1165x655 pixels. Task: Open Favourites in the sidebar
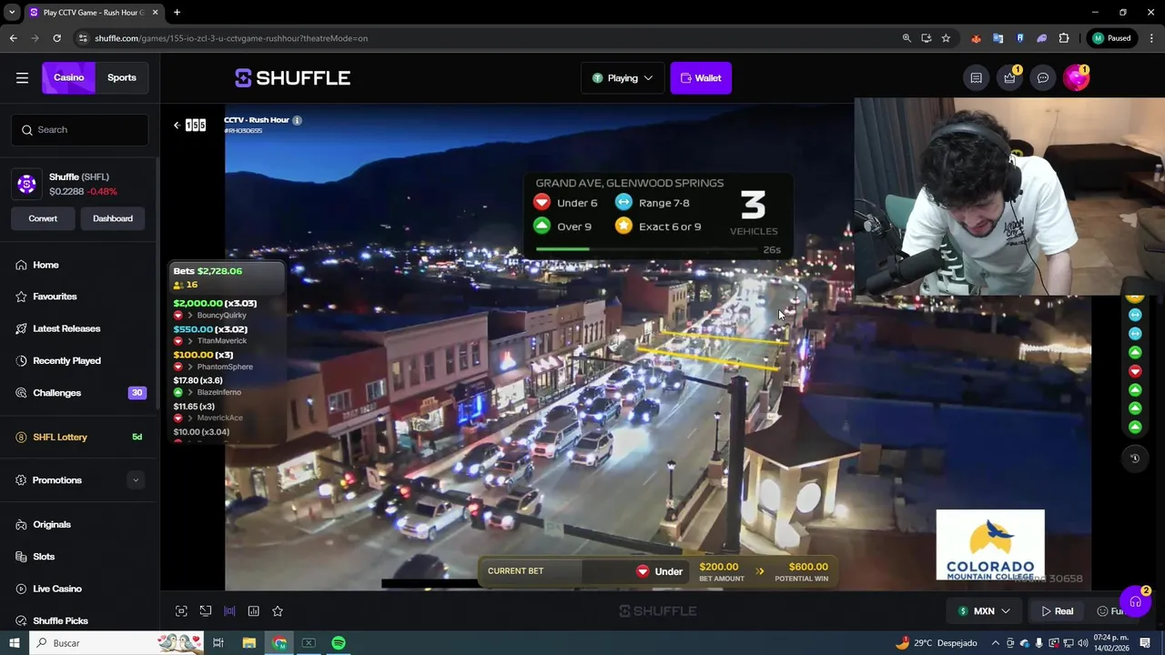coord(55,297)
